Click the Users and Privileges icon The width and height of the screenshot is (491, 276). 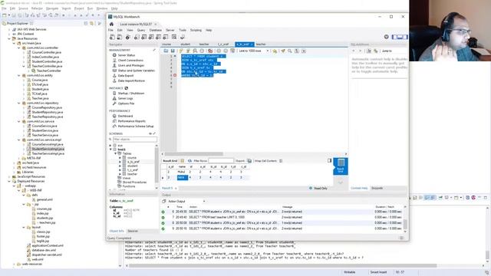pyautogui.click(x=114, y=65)
